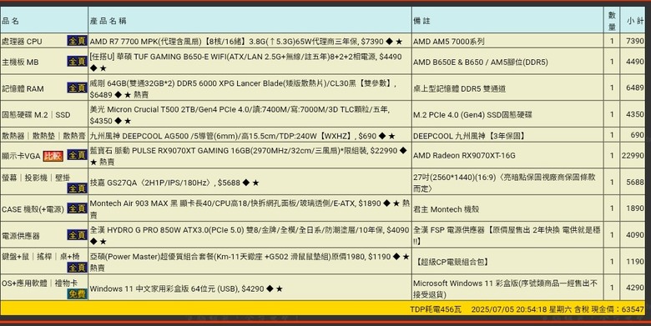This screenshot has height=326, width=651.
Task: Click the 藍寶石 PULSE RX9070XT GAMING product
Action: [248, 156]
